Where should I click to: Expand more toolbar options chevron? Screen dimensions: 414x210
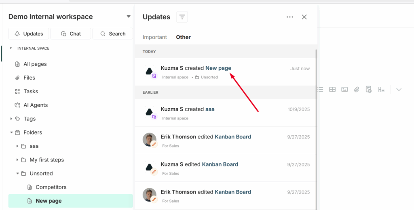point(399,90)
